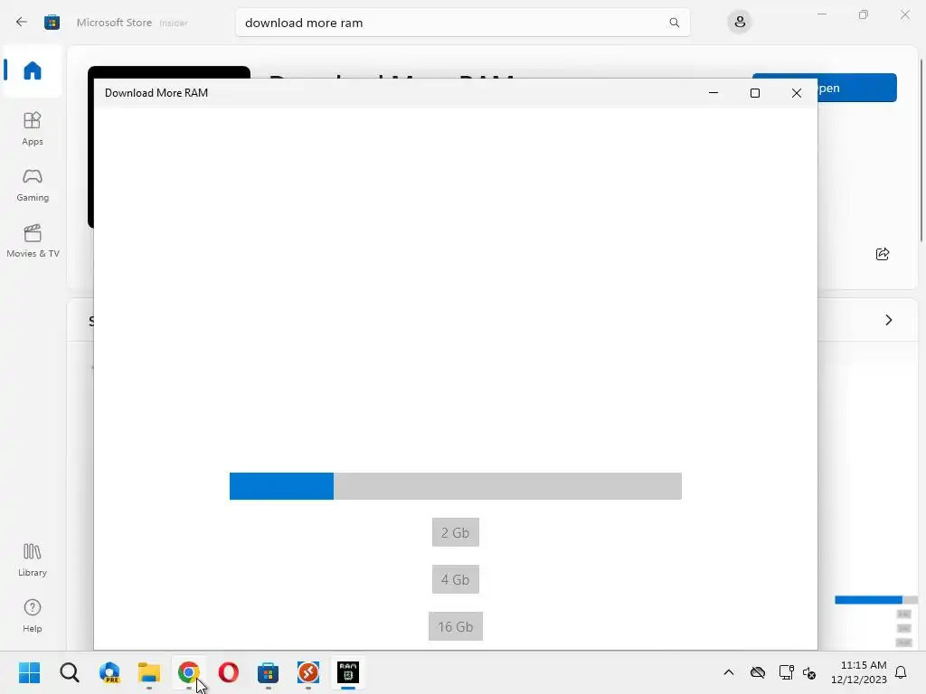Click the rating bar in Store page
926x694 pixels.
click(x=875, y=600)
